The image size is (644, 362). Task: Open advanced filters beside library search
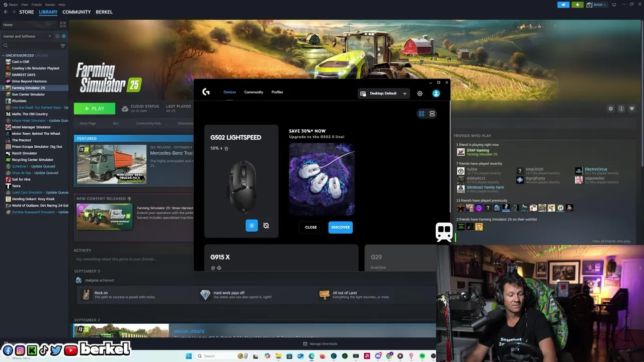point(63,46)
